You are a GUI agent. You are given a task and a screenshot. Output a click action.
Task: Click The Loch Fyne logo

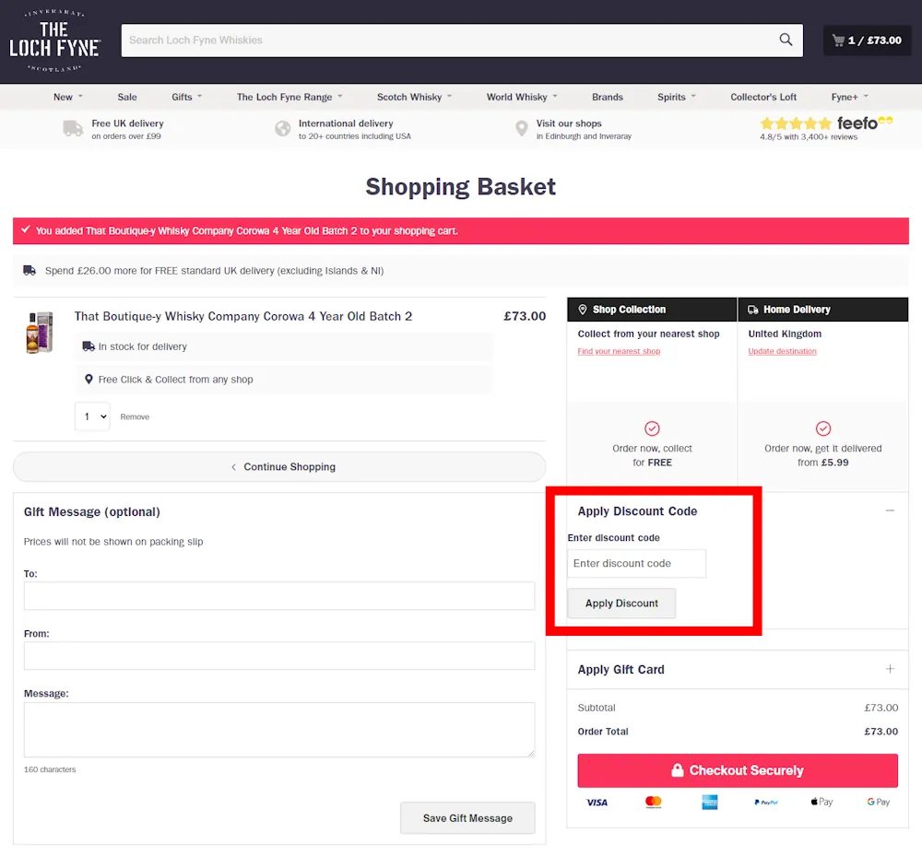pos(54,41)
